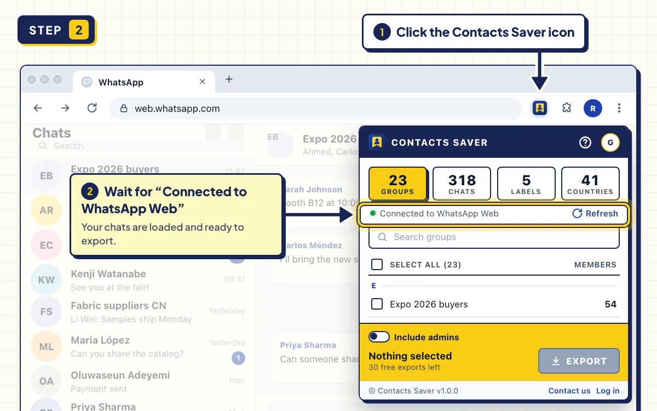The width and height of the screenshot is (657, 411).
Task: Switch to the 5 Labels tab
Action: pos(526,184)
